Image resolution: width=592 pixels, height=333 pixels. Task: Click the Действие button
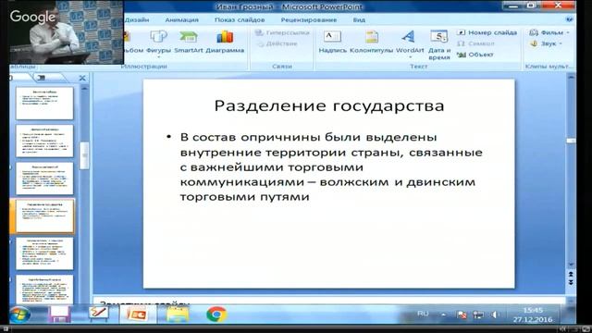click(277, 43)
